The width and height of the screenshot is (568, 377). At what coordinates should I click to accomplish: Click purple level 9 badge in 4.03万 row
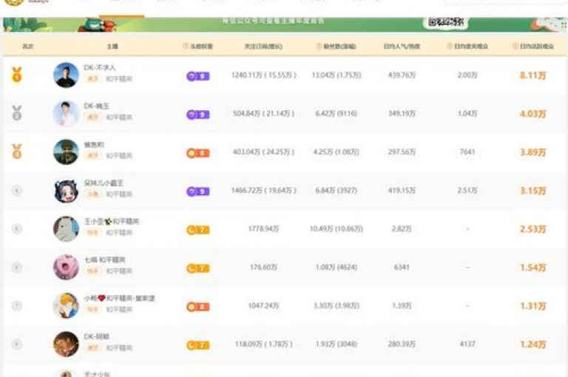tap(197, 115)
